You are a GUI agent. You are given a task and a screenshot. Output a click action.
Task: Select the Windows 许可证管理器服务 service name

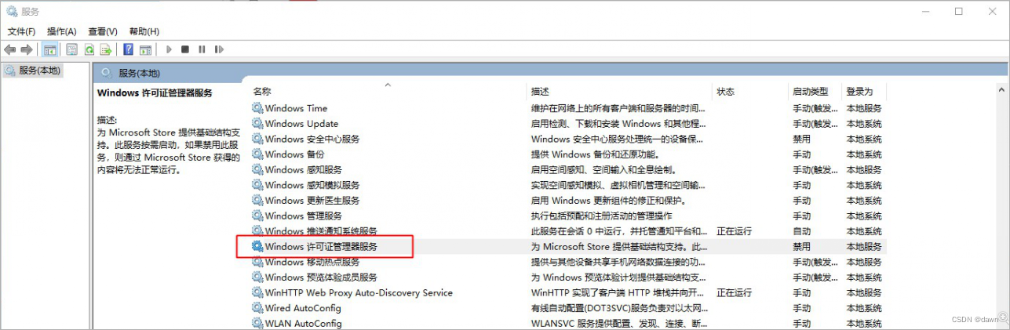321,246
